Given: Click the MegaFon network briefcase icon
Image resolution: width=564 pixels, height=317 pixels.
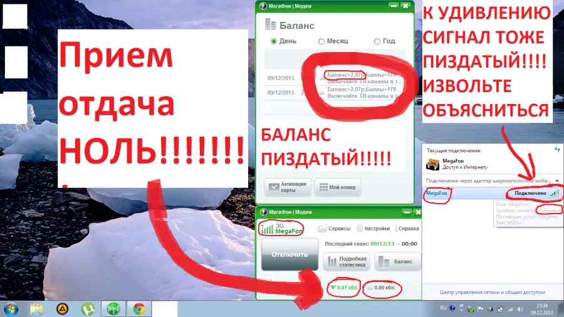Looking at the screenshot, I should coord(432,164).
